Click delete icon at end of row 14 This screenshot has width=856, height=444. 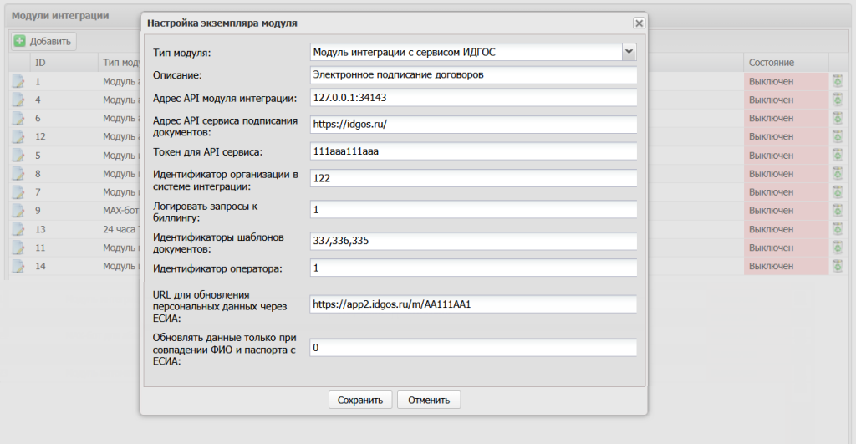[838, 266]
